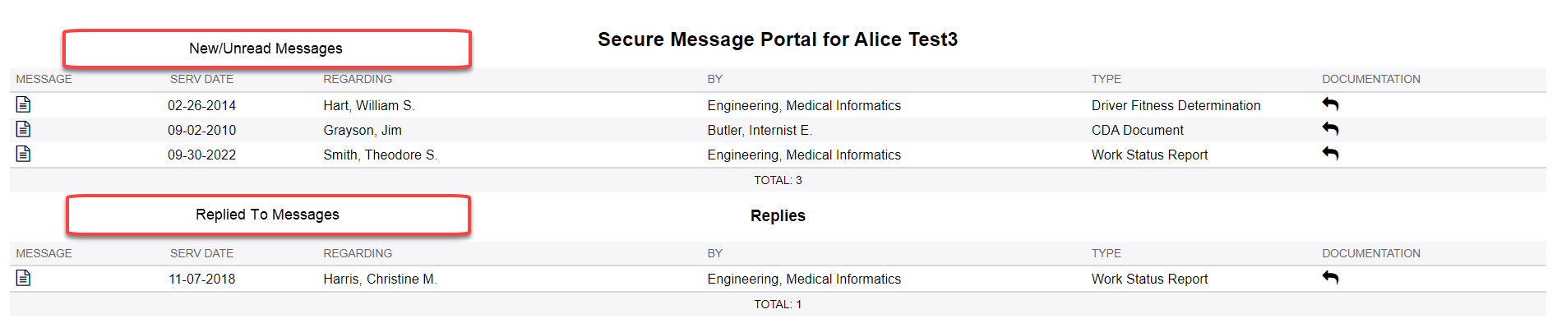The height and width of the screenshot is (328, 1557).
Task: Open the message document for Hart, William S.
Action: tap(23, 104)
